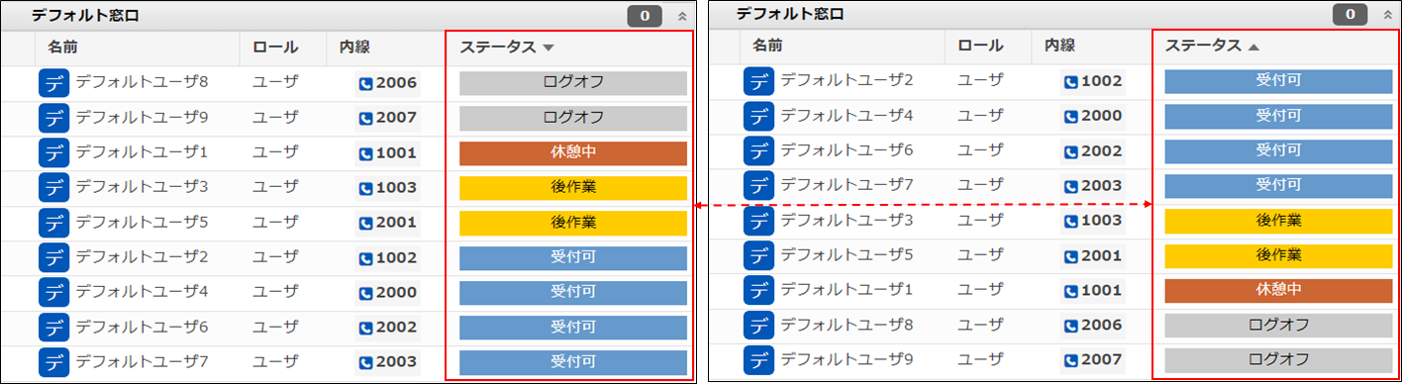Click 受付可 status of デフォルトユーザ2 in left panel
The height and width of the screenshot is (384, 1402).
pyautogui.click(x=573, y=258)
